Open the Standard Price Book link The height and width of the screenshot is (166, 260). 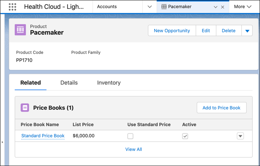[x=43, y=136]
